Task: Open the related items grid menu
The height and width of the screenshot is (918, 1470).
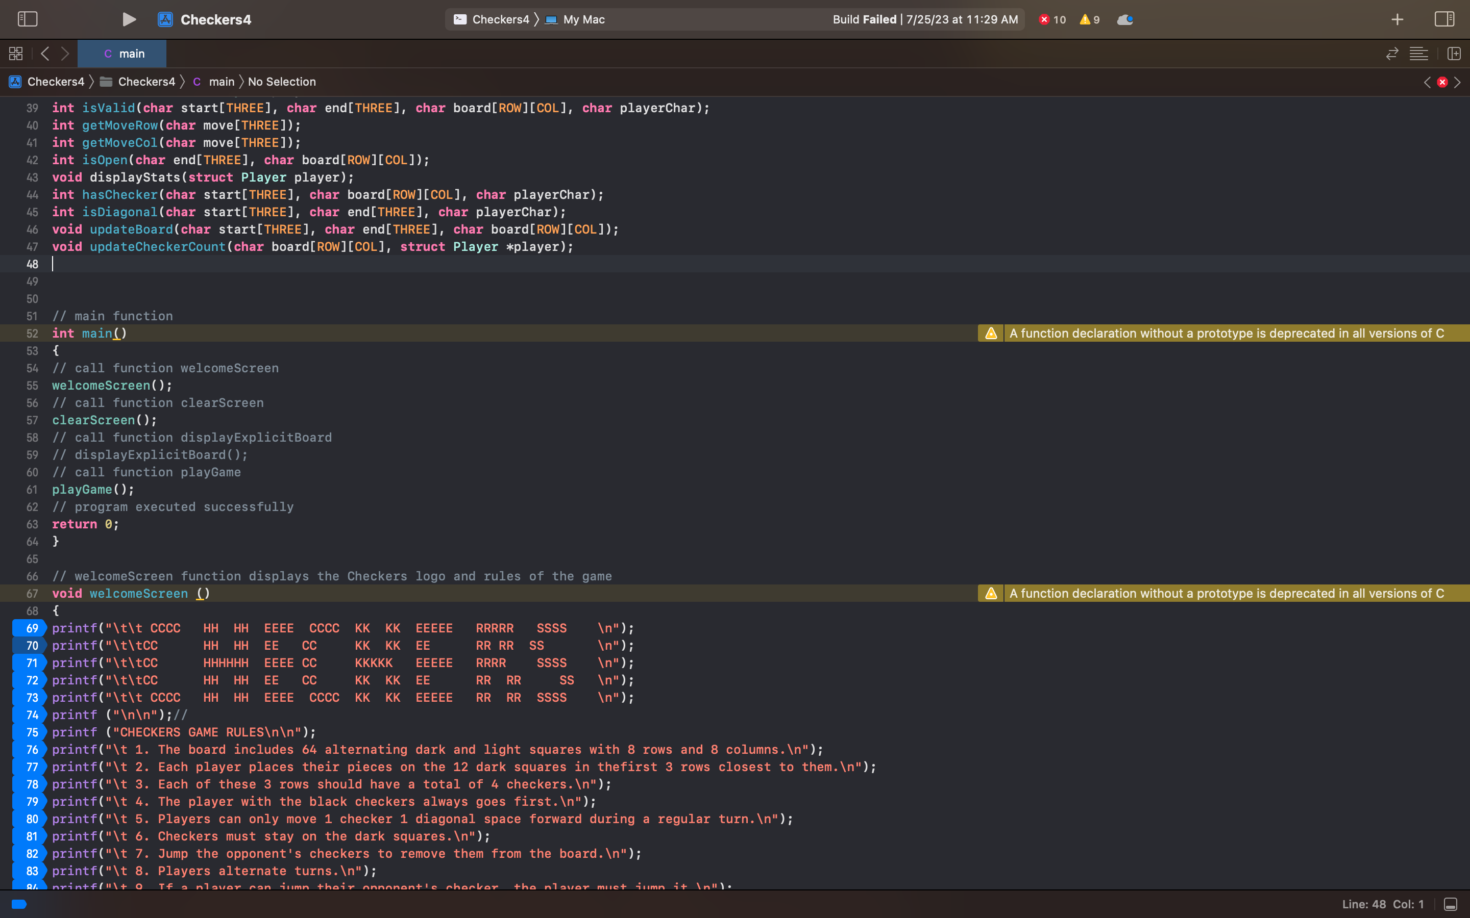Action: (16, 54)
